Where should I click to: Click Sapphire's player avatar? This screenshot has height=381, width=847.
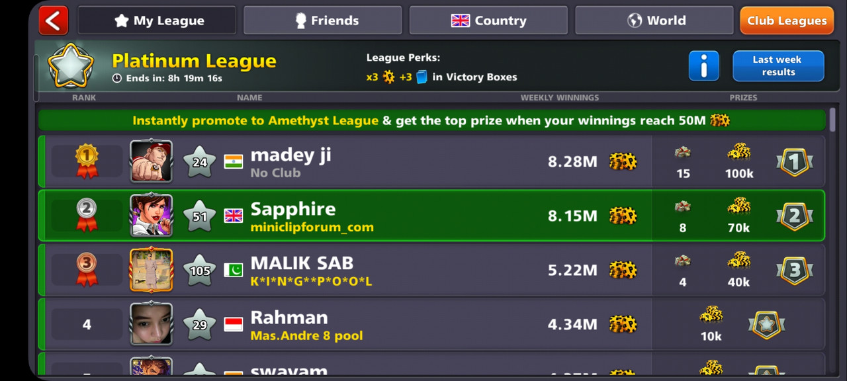tap(152, 215)
